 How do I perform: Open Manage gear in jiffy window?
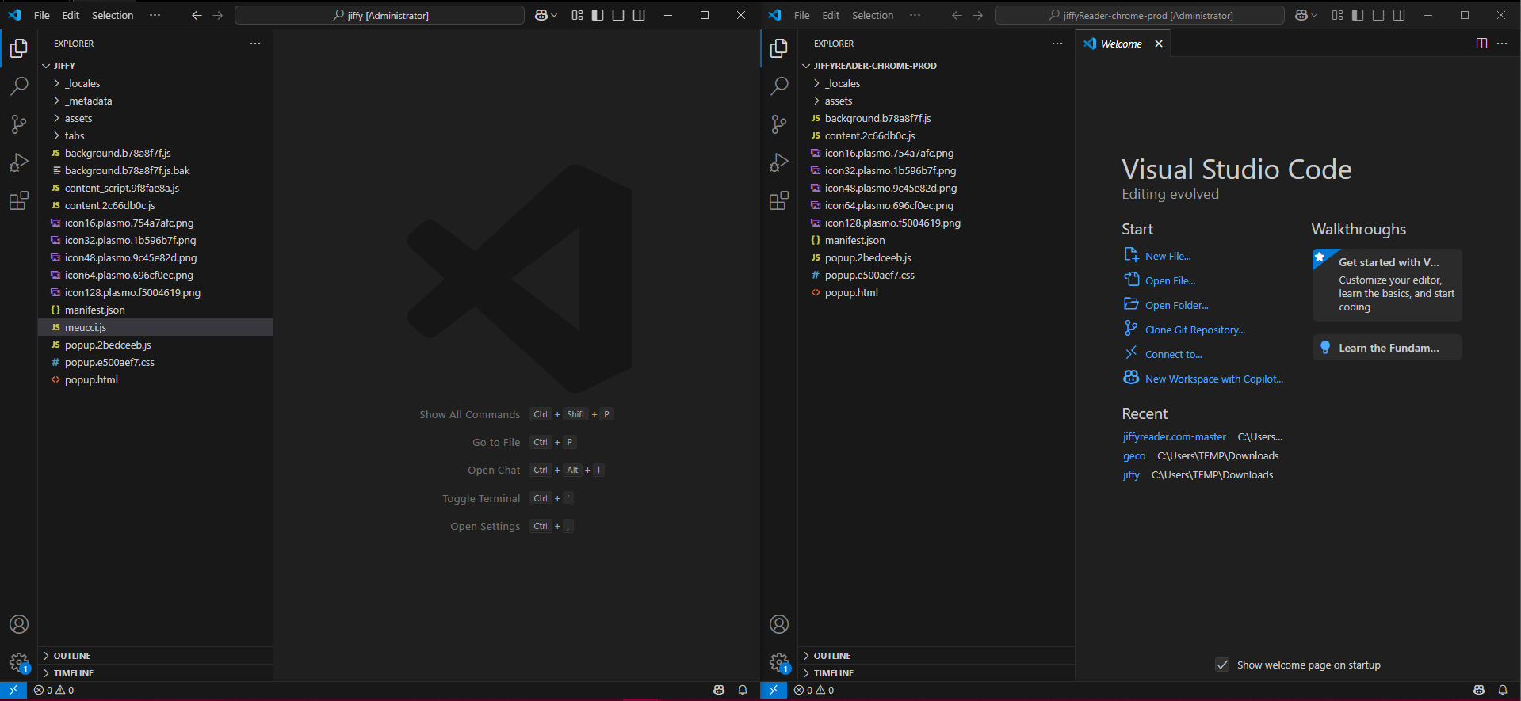[x=19, y=662]
